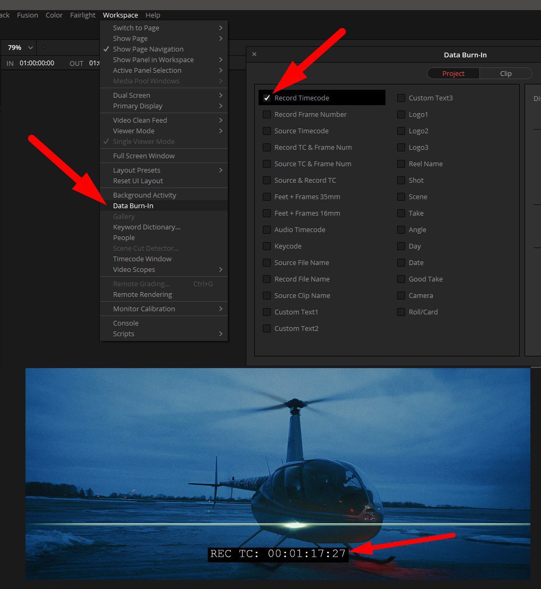
Task: Expand Layout Presets submenu
Action: (164, 170)
